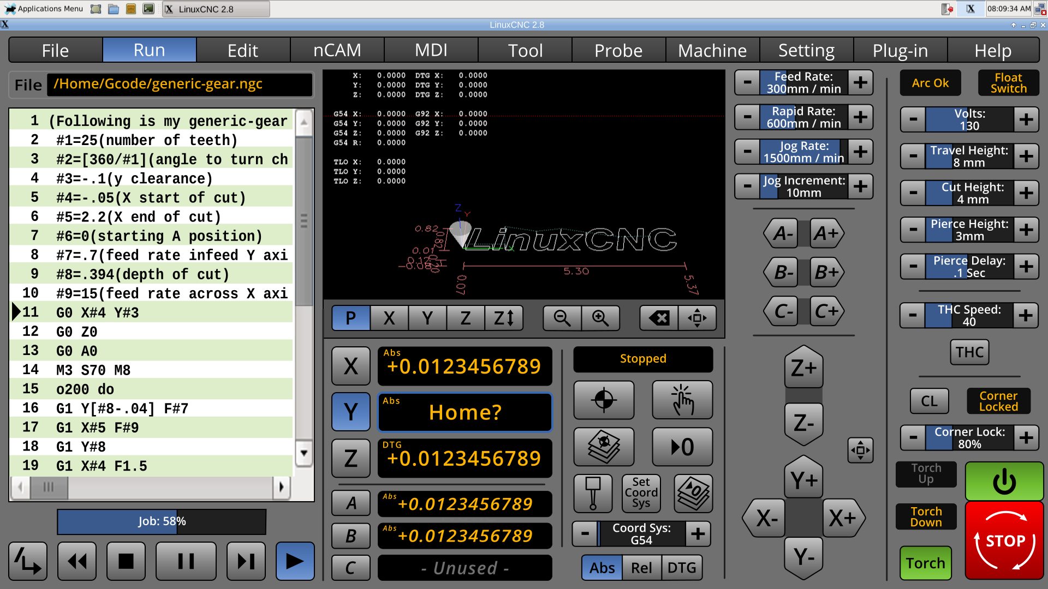Switch preview to Y view
Image resolution: width=1048 pixels, height=589 pixels.
point(427,318)
